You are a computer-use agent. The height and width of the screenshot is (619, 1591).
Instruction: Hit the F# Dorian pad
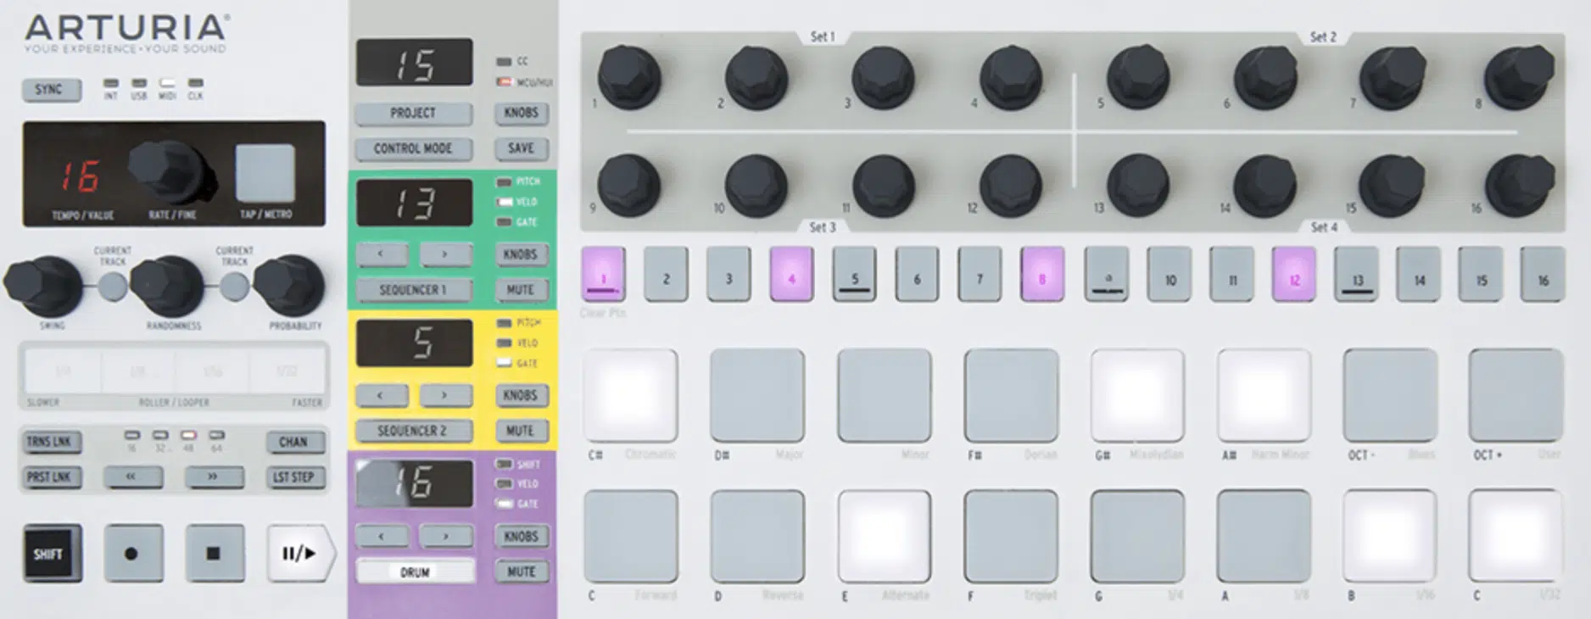click(1011, 395)
